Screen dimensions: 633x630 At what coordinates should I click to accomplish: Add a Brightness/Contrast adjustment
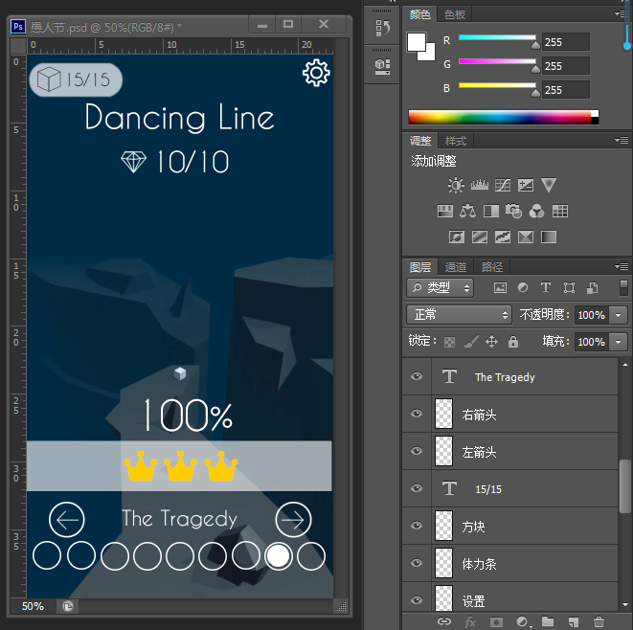pos(456,185)
